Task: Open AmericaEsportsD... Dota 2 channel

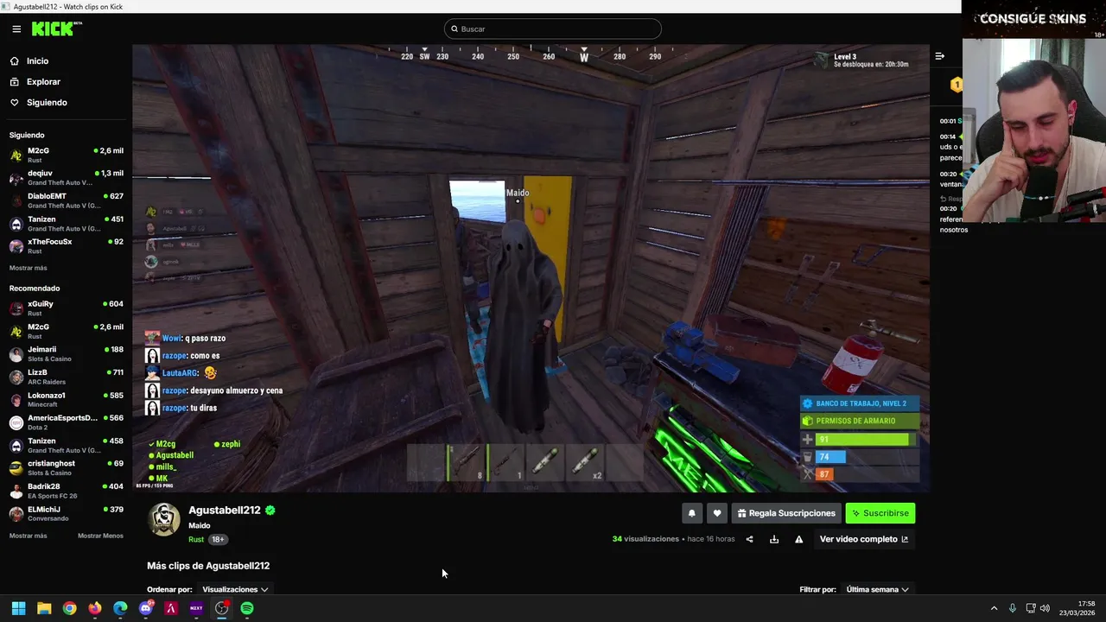Action: point(66,422)
